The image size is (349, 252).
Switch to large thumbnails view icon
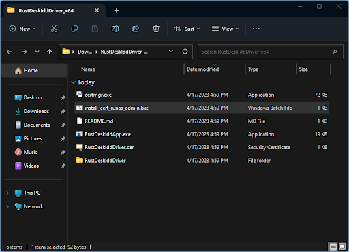(342, 247)
